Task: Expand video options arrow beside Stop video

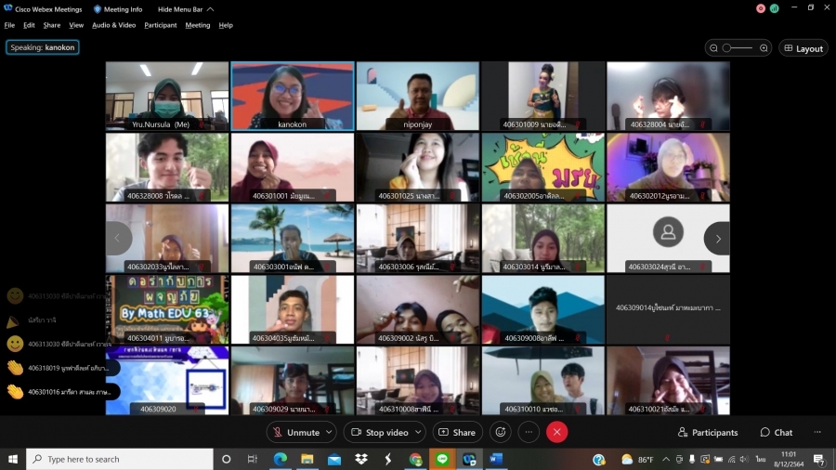Action: (418, 432)
